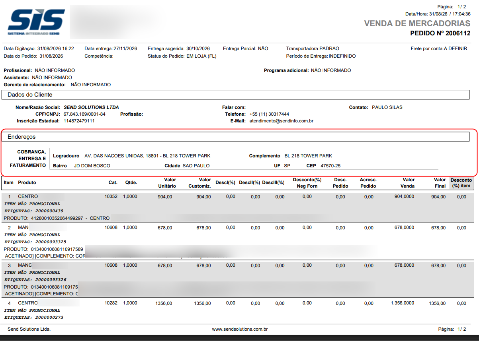479x349 pixels.
Task: Click the 'Dados do Cliente' section header
Action: pos(236,95)
